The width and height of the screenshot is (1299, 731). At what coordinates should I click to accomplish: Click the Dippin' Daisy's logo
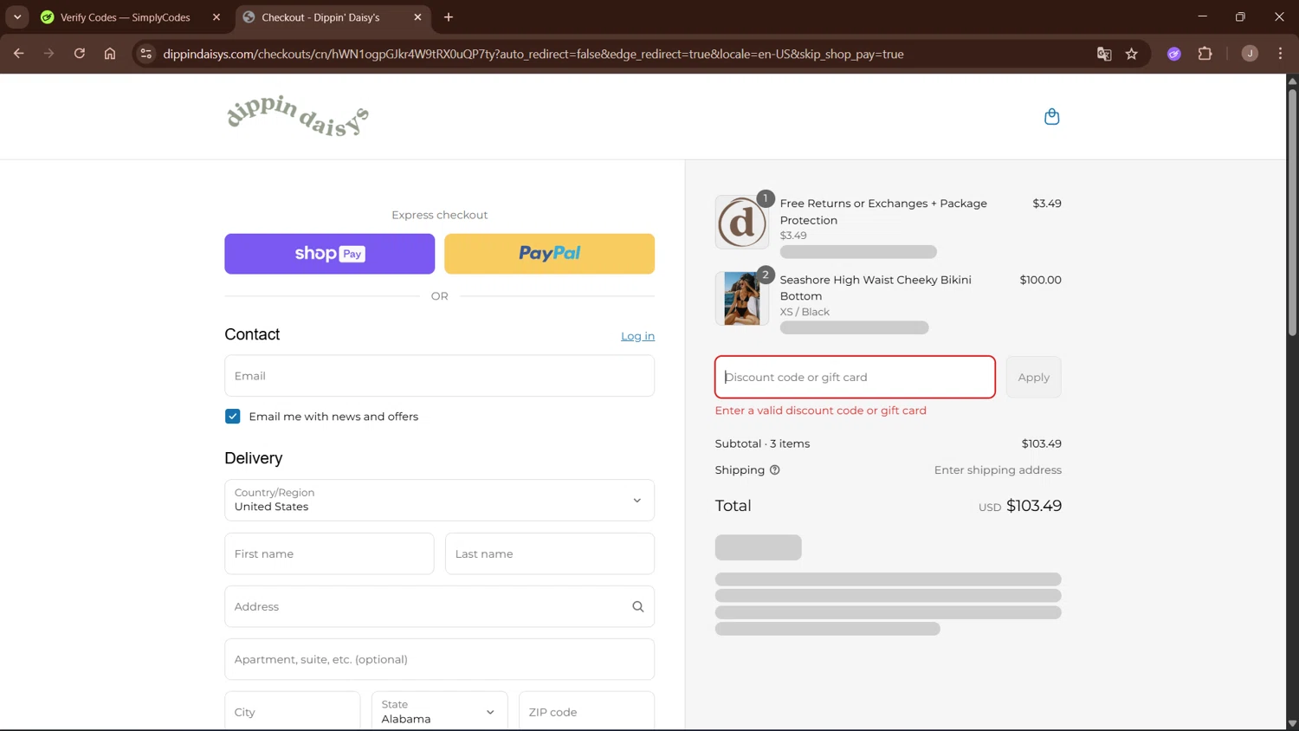(298, 116)
